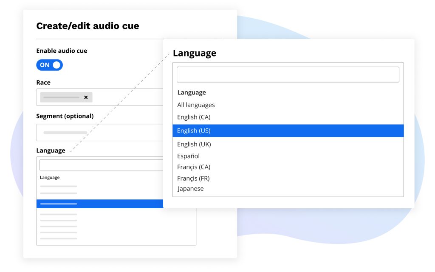
Task: Toggle the Enable audio cue switch off
Action: click(49, 65)
